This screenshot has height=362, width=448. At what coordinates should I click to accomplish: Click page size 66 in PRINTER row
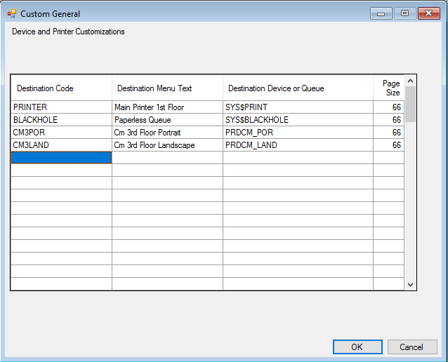[388, 107]
